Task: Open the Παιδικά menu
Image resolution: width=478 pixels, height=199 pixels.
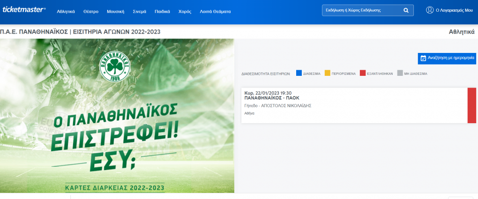Action: [x=162, y=12]
